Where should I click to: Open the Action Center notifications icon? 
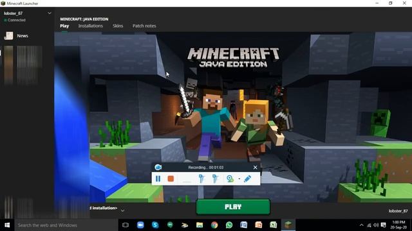click(x=384, y=225)
